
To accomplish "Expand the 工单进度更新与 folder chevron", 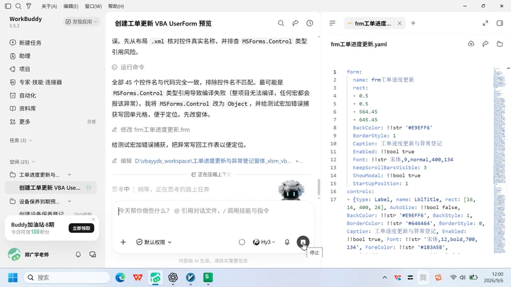I will pyautogui.click(x=70, y=175).
